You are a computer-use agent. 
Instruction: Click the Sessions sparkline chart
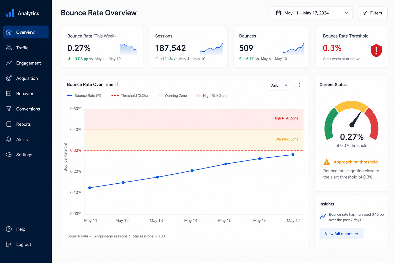[x=211, y=49]
